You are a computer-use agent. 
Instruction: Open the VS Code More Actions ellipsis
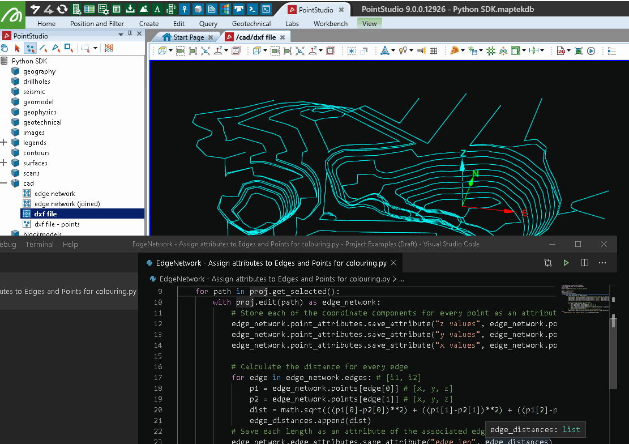pyautogui.click(x=602, y=263)
